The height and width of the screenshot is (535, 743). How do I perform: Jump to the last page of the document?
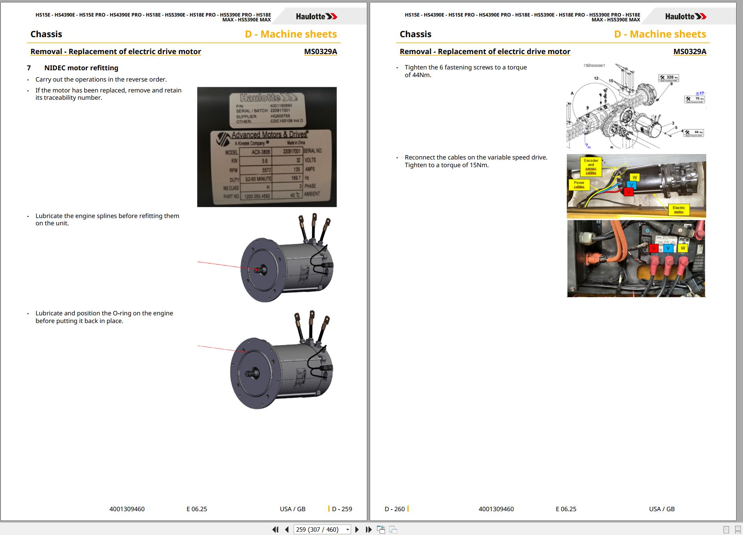(368, 529)
